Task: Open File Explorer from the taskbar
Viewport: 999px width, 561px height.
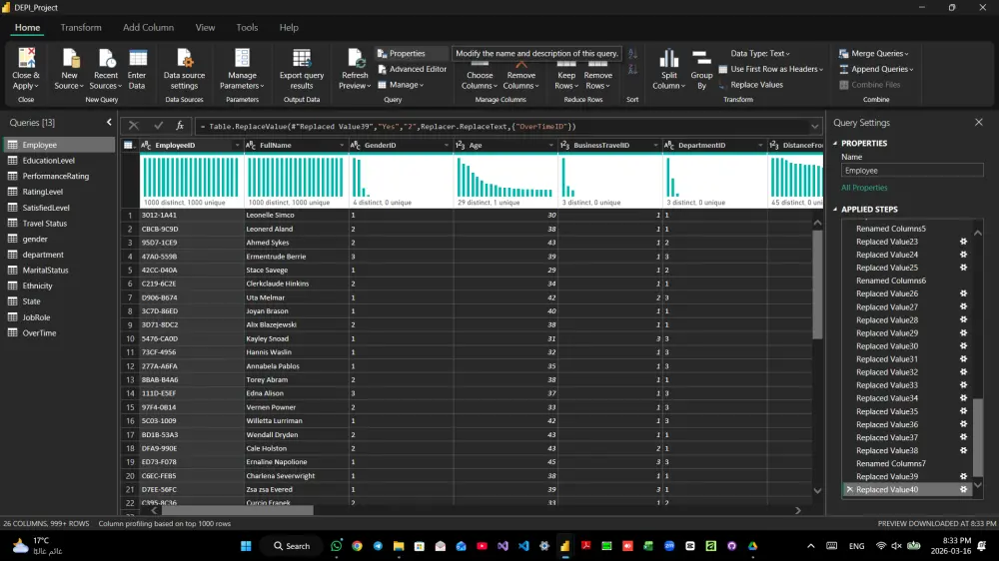Action: pos(399,546)
